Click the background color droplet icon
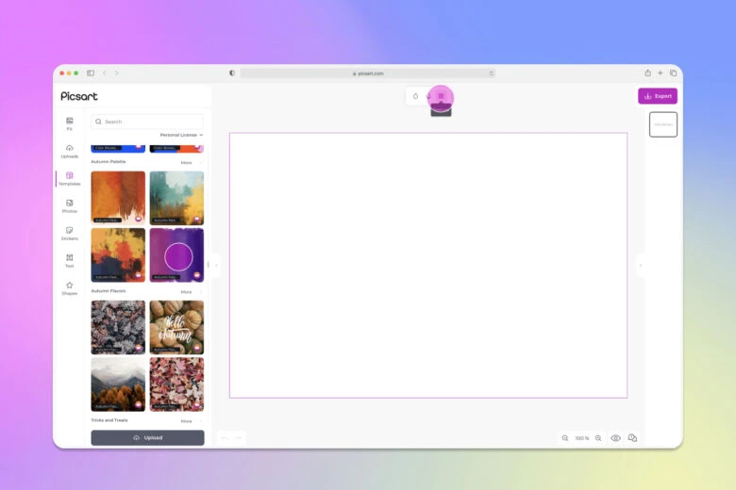Viewport: 736px width, 490px height. click(415, 96)
